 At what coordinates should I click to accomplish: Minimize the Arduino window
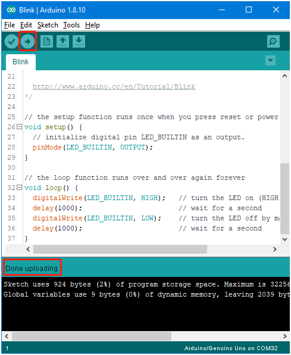[222, 10]
